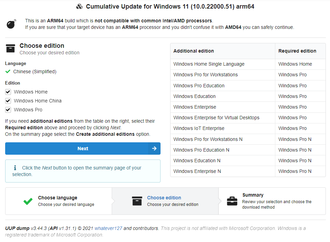The width and height of the screenshot is (330, 242).
Task: Click the archive box icon beside Choose edition heading
Action: tap(11, 48)
